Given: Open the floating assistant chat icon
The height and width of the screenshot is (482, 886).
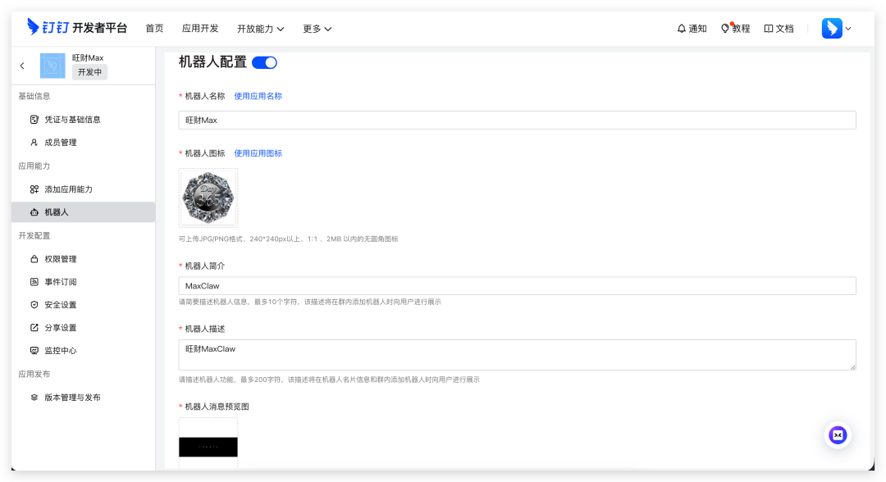Looking at the screenshot, I should click(x=838, y=435).
